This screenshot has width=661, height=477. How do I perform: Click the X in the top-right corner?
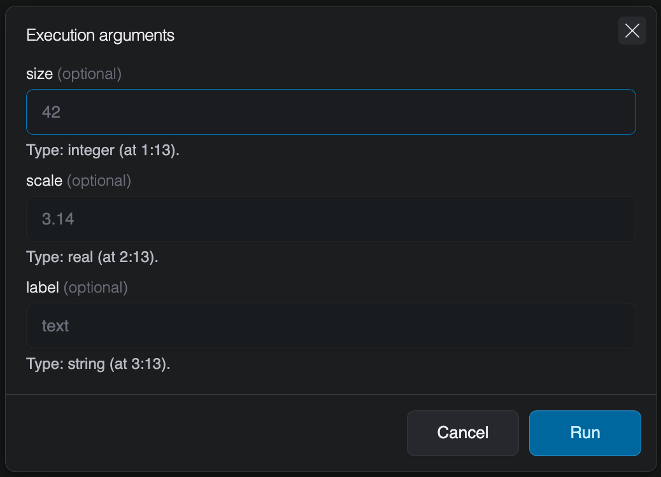tap(632, 31)
